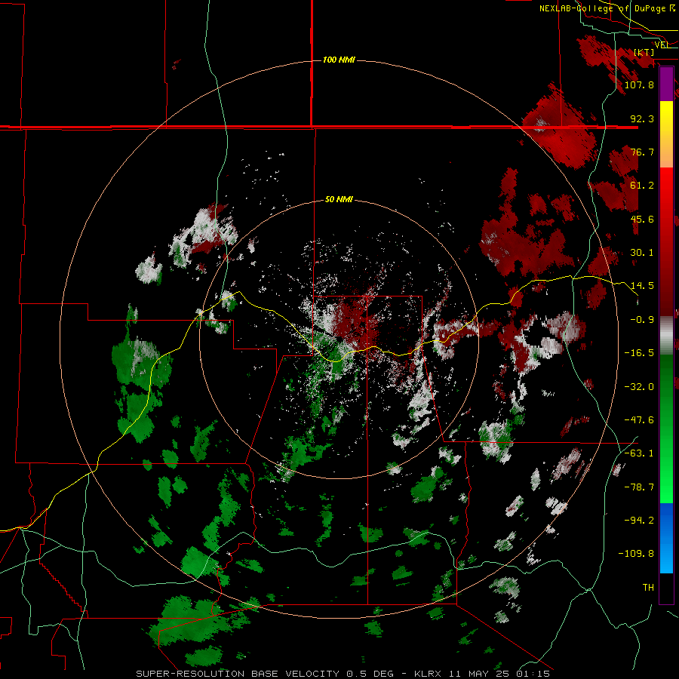Pick the green segment of the color bar
The height and width of the screenshot is (679, 679).
click(666, 429)
